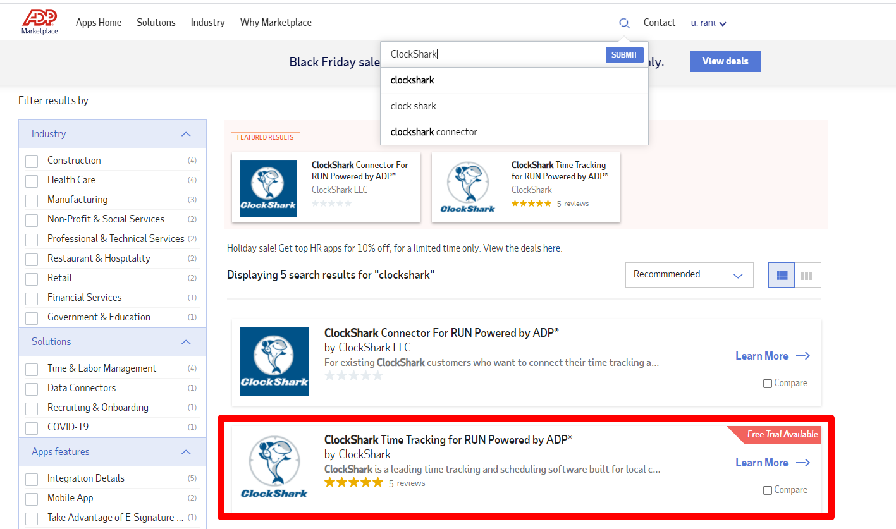Click five-star rating on ClockShark Time Tracking result
This screenshot has height=529, width=896.
tap(353, 483)
